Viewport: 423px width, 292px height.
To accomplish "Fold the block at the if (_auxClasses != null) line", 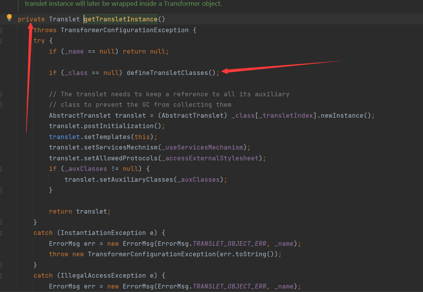I will (x=1, y=169).
